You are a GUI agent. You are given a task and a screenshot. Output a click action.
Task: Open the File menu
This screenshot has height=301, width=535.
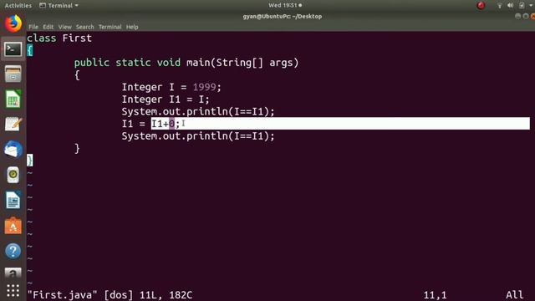pyautogui.click(x=33, y=27)
